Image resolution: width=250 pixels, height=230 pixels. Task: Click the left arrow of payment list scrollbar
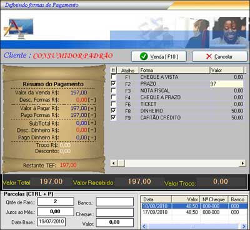point(114,163)
